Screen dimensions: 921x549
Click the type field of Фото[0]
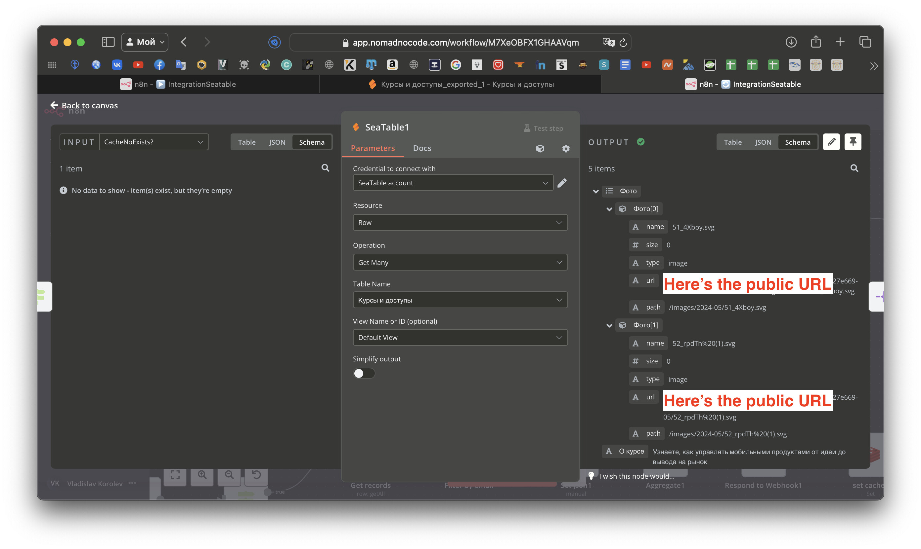[646, 263]
